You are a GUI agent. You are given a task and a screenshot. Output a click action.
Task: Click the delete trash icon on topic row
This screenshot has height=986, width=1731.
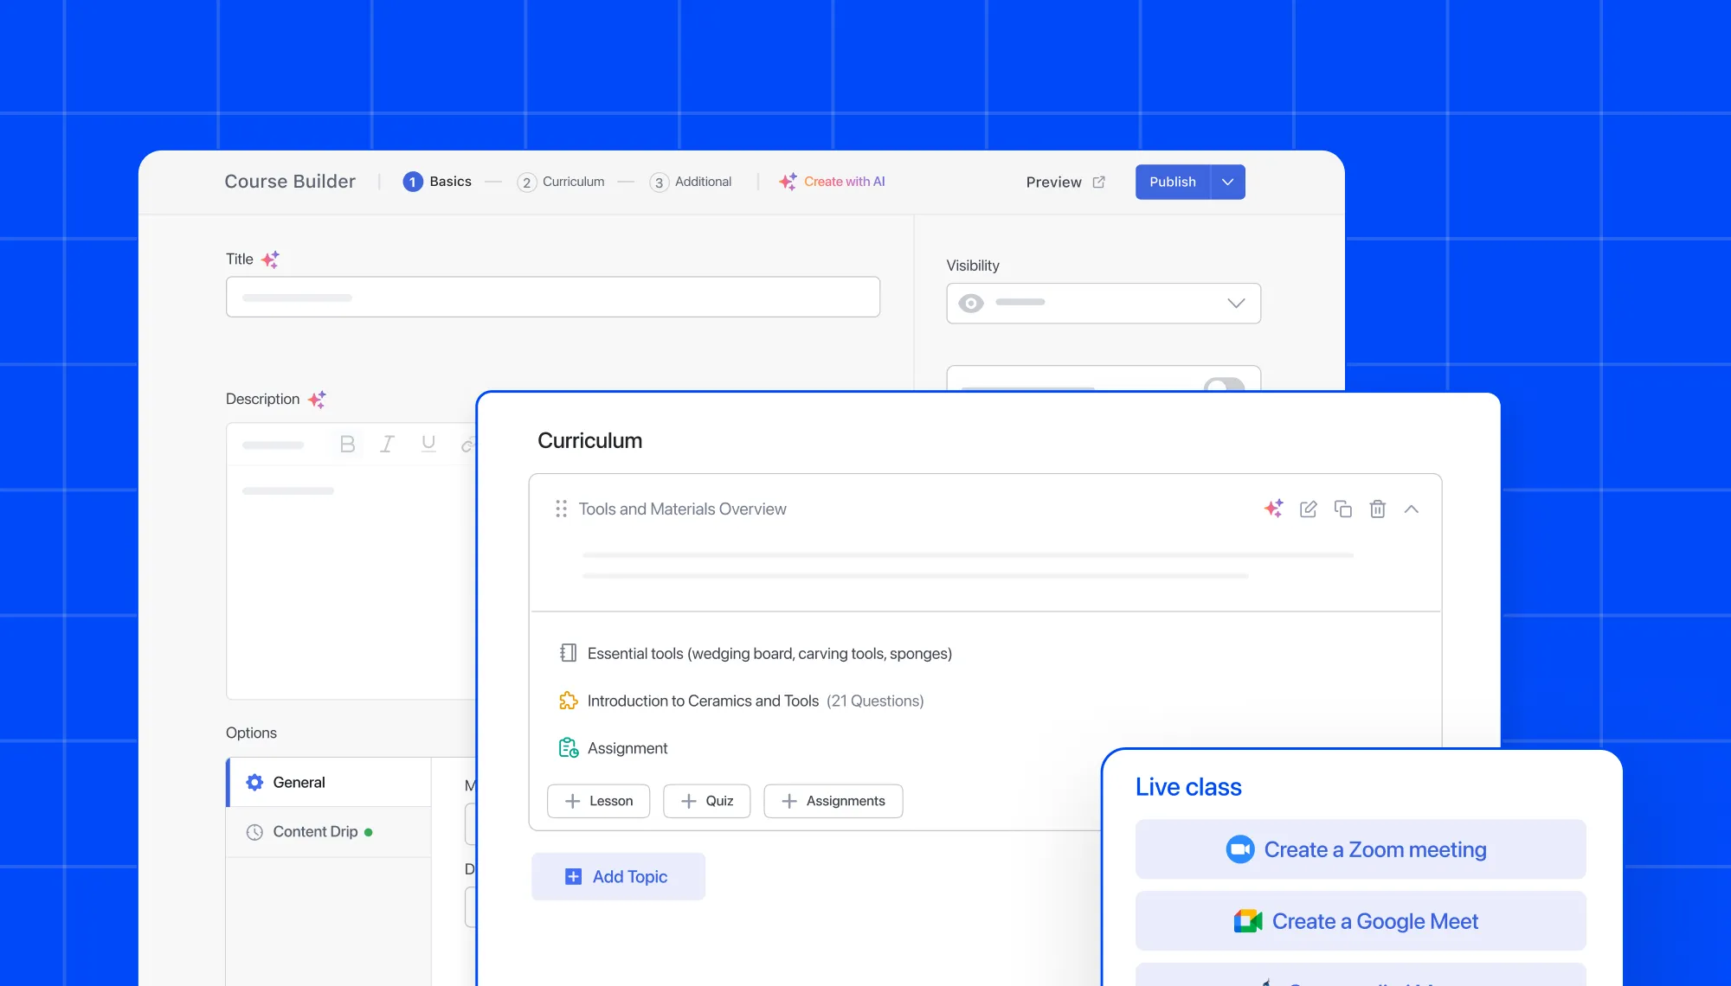(x=1378, y=509)
